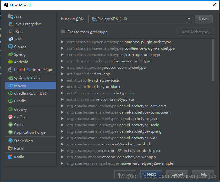Viewport: 220px width, 182px height.
Task: Click IntelliJ logo in title bar
Action: pos(6,5)
